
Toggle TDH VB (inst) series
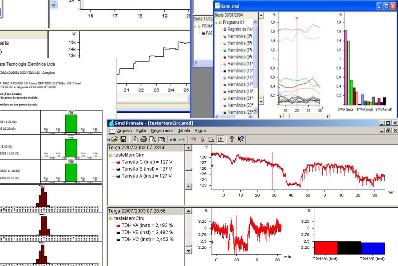[147, 232]
